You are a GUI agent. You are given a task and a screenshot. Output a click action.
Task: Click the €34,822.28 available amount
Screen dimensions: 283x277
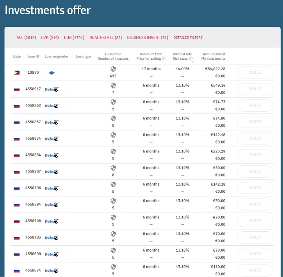215,69
